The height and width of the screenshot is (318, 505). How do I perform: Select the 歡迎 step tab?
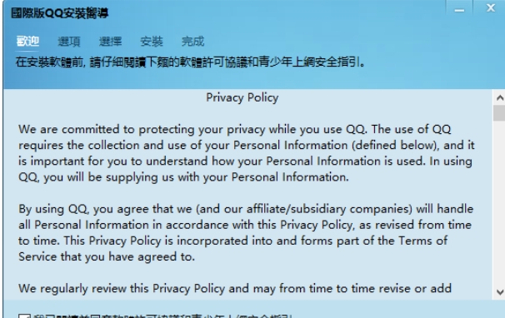[27, 41]
